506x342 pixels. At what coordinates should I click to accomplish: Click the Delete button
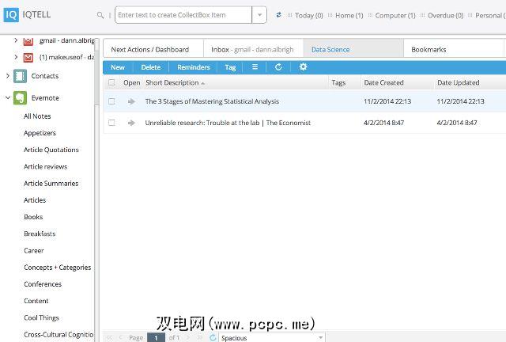(x=151, y=67)
